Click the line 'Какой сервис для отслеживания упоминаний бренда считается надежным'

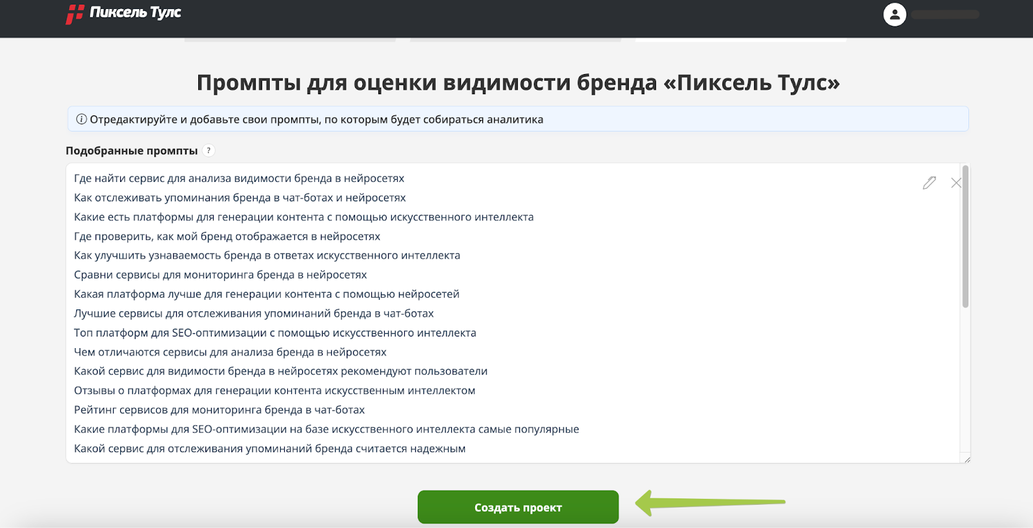(270, 449)
